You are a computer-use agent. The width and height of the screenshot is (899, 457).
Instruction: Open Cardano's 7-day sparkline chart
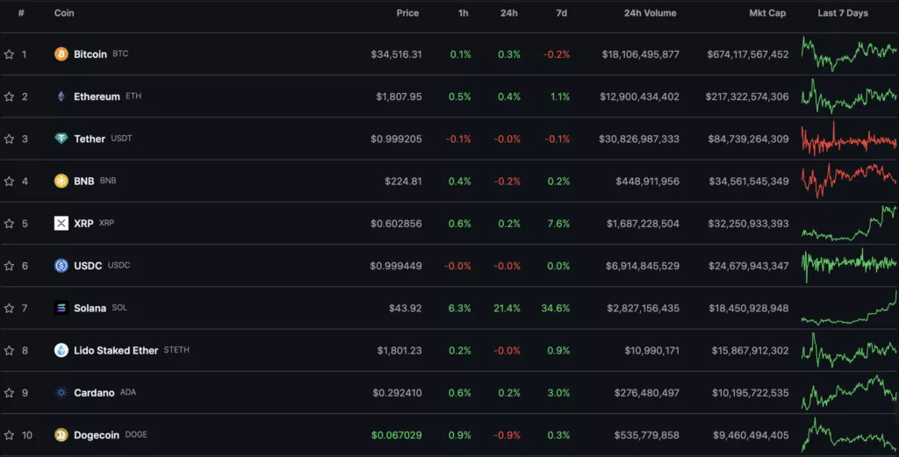849,393
